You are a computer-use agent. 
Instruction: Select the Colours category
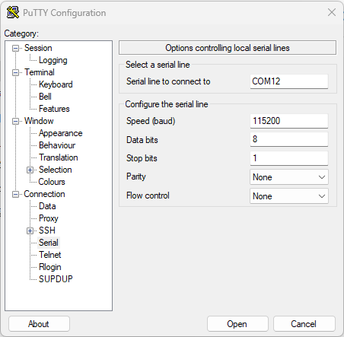[x=52, y=182]
